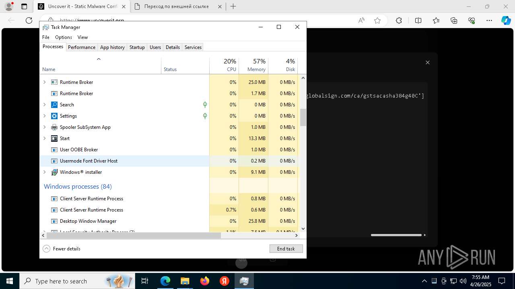Open the File menu in Task Manager
The image size is (515, 289).
46,37
